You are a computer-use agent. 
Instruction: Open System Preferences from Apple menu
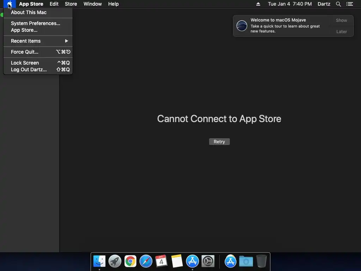[38, 23]
